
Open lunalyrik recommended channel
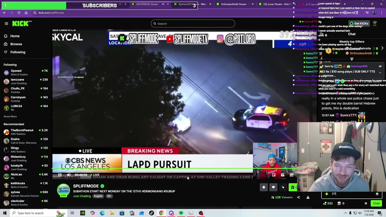coord(26,167)
